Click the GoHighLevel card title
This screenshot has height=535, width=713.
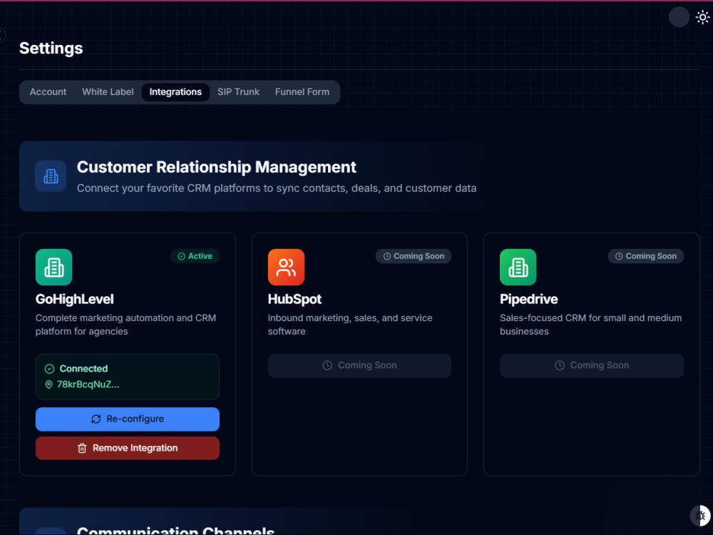tap(75, 300)
